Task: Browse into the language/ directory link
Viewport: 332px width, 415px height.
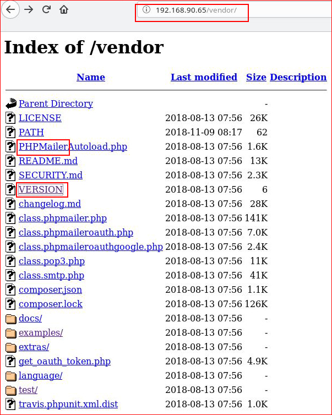Action: point(41,375)
